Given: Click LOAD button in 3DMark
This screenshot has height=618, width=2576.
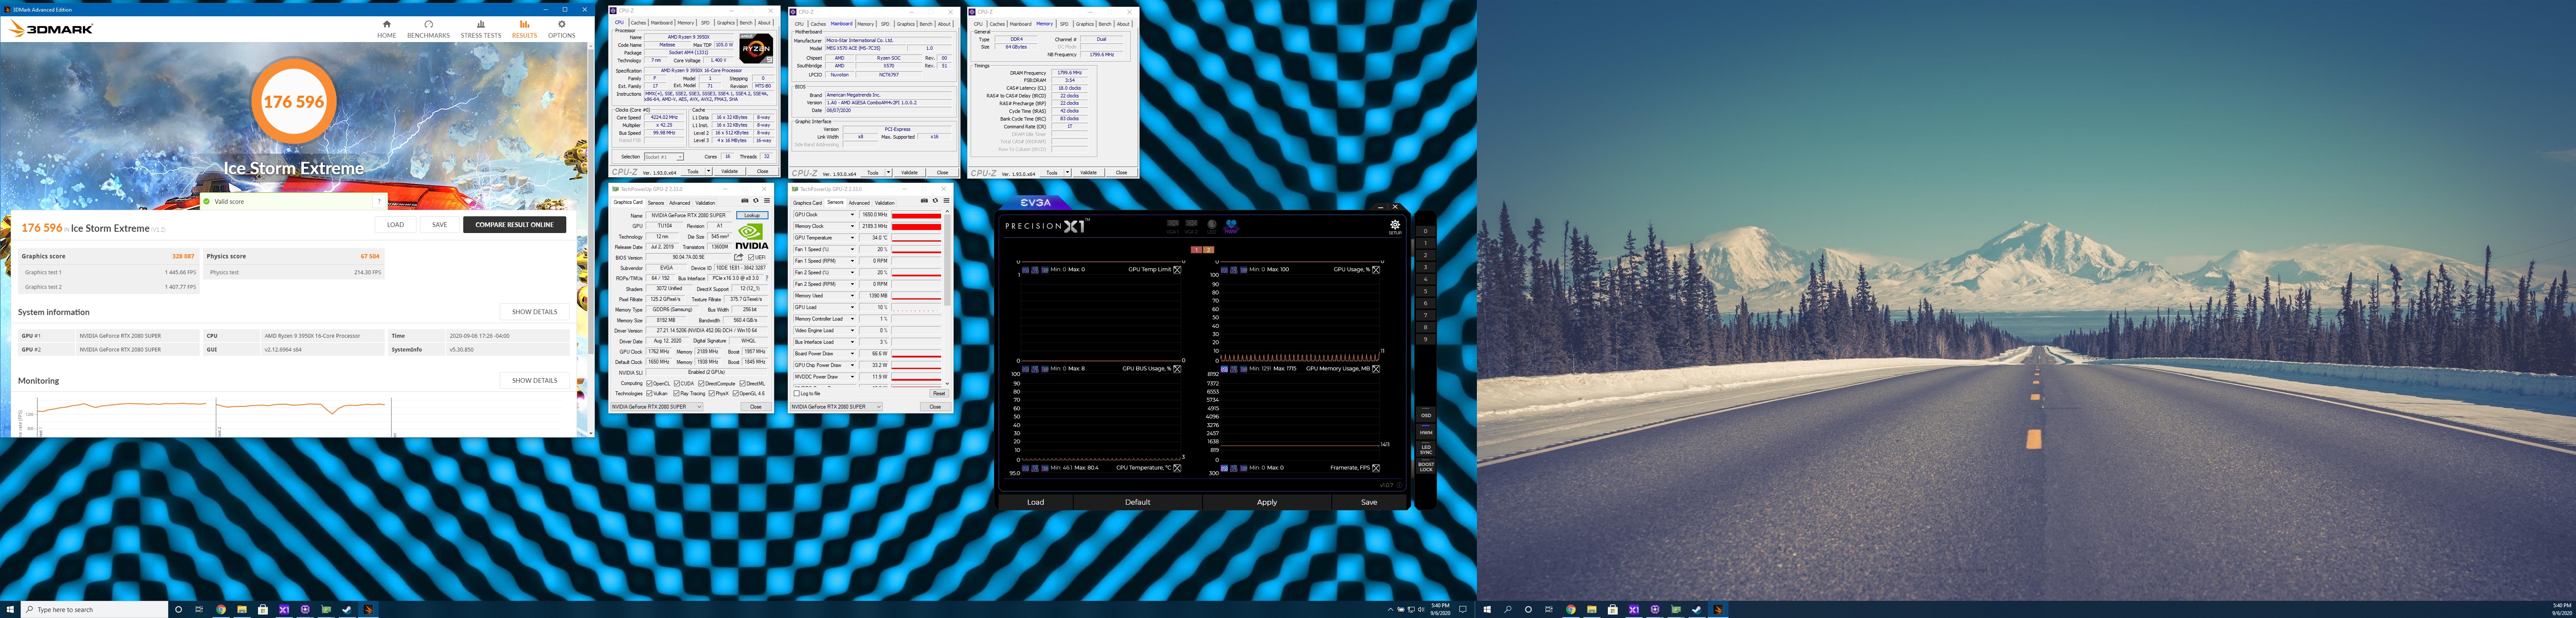Looking at the screenshot, I should click(396, 225).
